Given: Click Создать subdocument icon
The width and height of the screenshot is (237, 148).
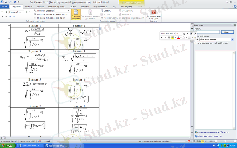Looking at the screenshot, I should point(102,11).
